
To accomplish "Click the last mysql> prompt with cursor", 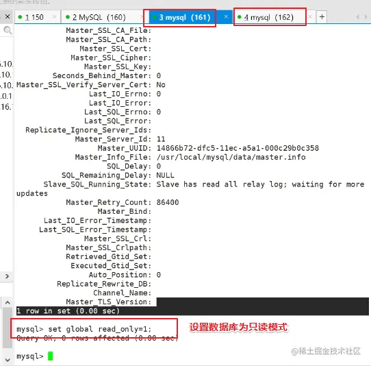I will (34, 356).
